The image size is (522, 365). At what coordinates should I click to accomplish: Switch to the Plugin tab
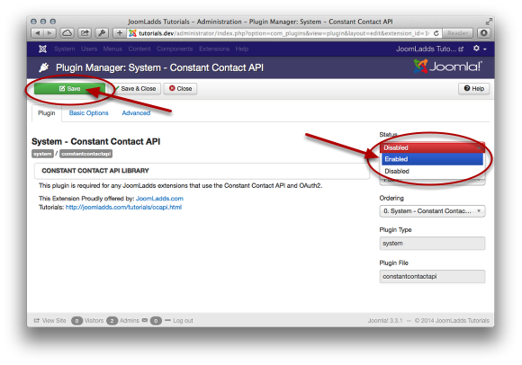pyautogui.click(x=47, y=113)
